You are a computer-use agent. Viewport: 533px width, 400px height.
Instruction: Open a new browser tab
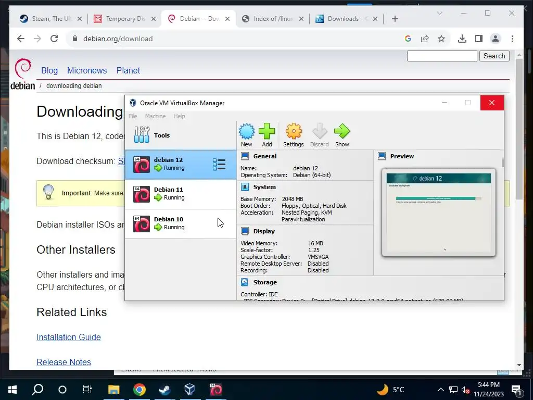(x=395, y=19)
